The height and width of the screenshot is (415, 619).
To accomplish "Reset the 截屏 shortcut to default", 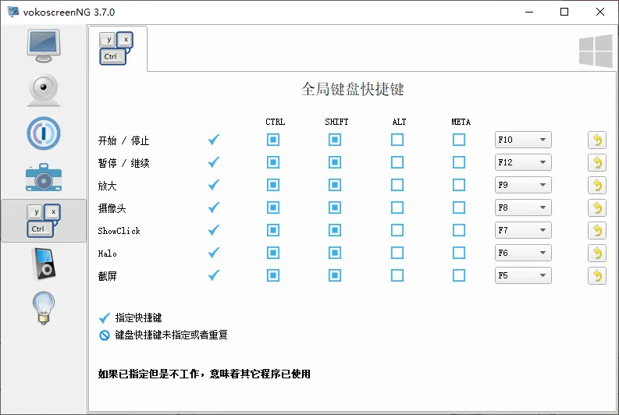I will point(597,275).
